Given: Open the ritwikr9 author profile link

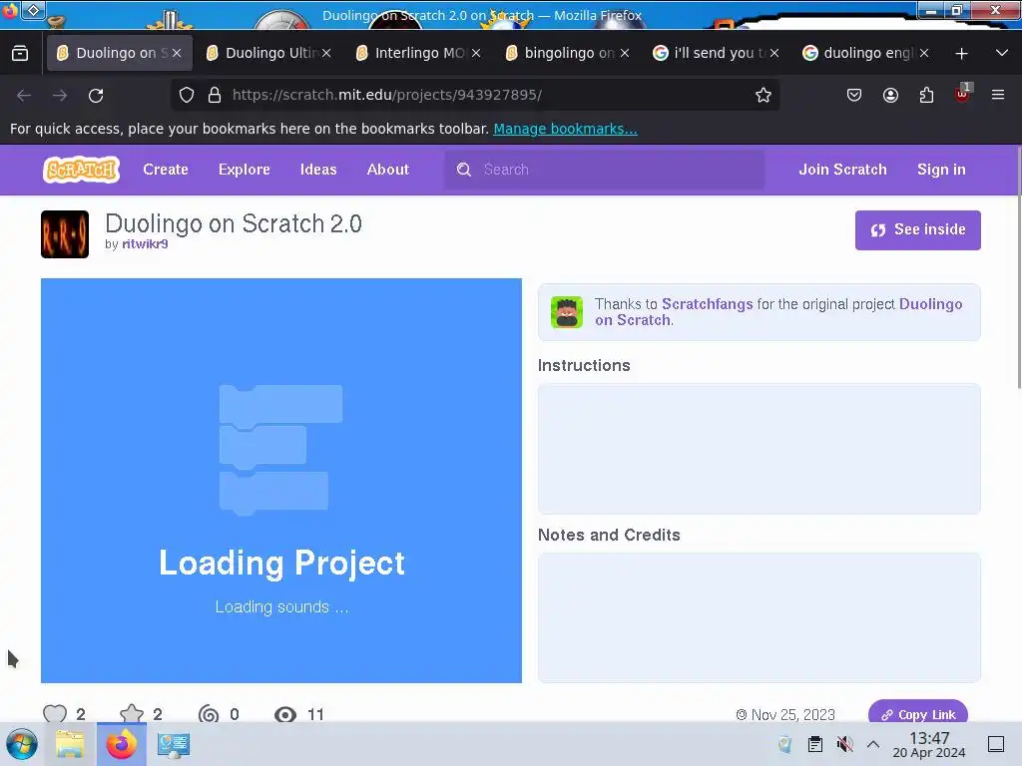Looking at the screenshot, I should point(145,244).
